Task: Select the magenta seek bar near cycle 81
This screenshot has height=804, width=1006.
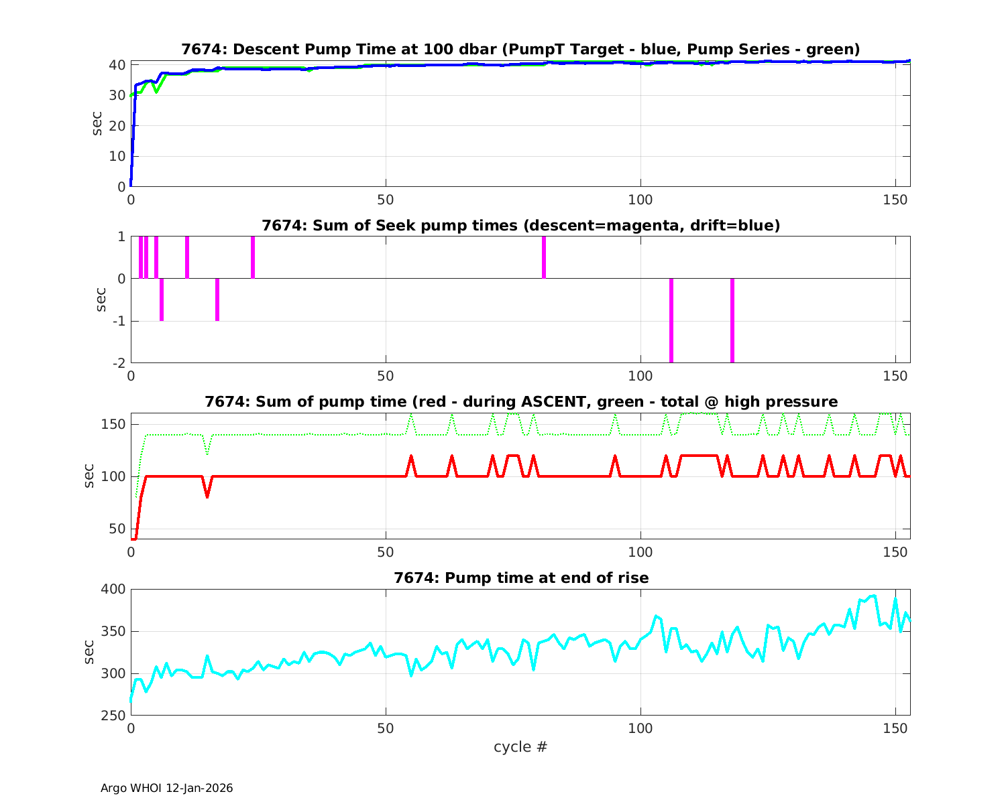Action: tap(544, 257)
